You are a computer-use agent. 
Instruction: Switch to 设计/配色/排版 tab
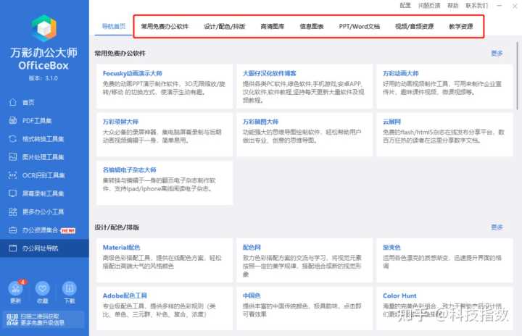(x=224, y=26)
